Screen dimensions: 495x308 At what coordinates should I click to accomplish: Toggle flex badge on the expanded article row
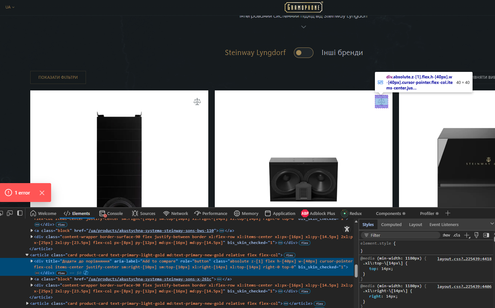(x=290, y=255)
